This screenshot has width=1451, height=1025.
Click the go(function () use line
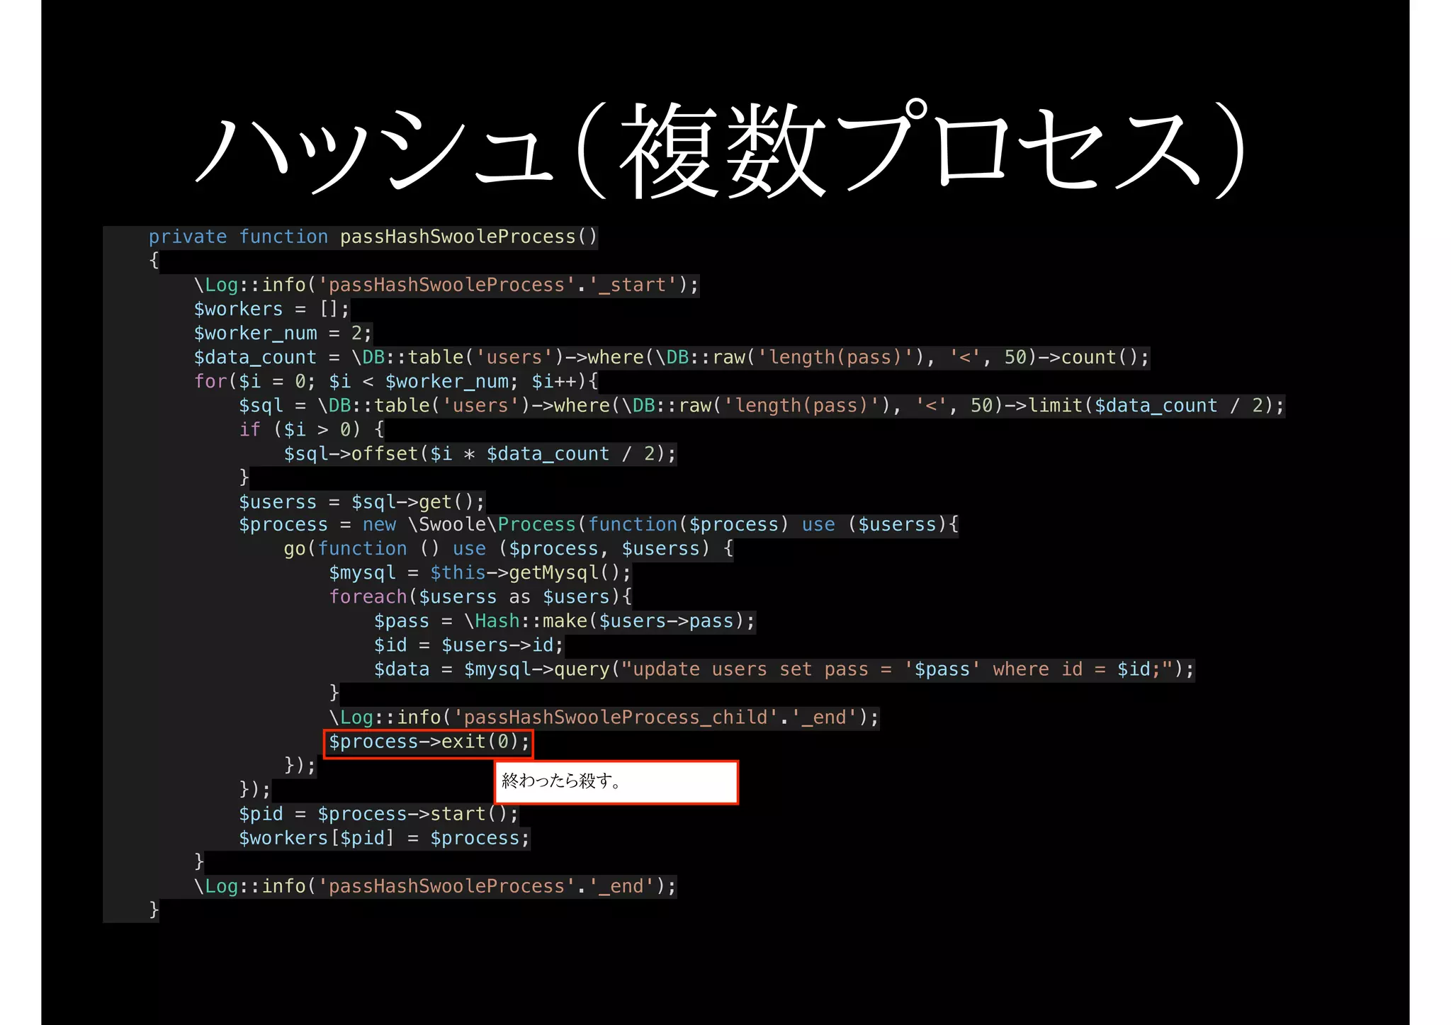[507, 549]
